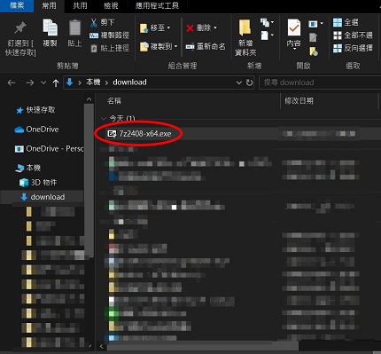This screenshot has height=354, width=381.
Task: Refresh the download folder view
Action: click(x=250, y=83)
